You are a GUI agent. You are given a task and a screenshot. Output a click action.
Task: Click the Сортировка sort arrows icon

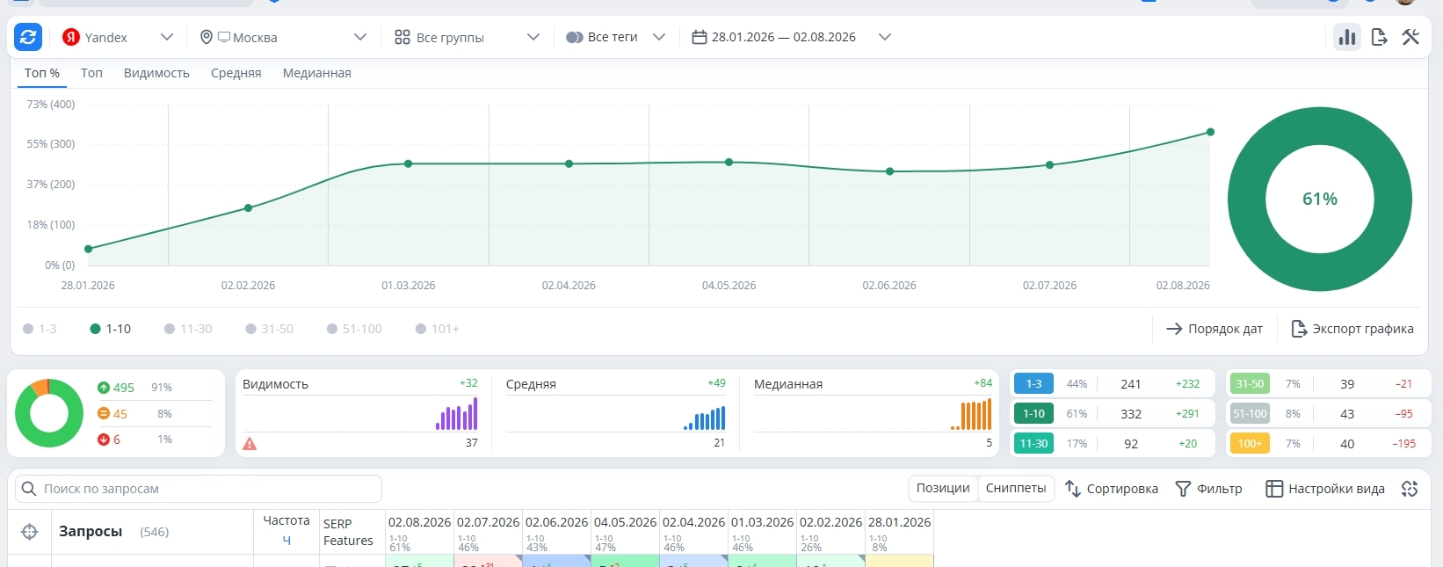(x=1072, y=489)
